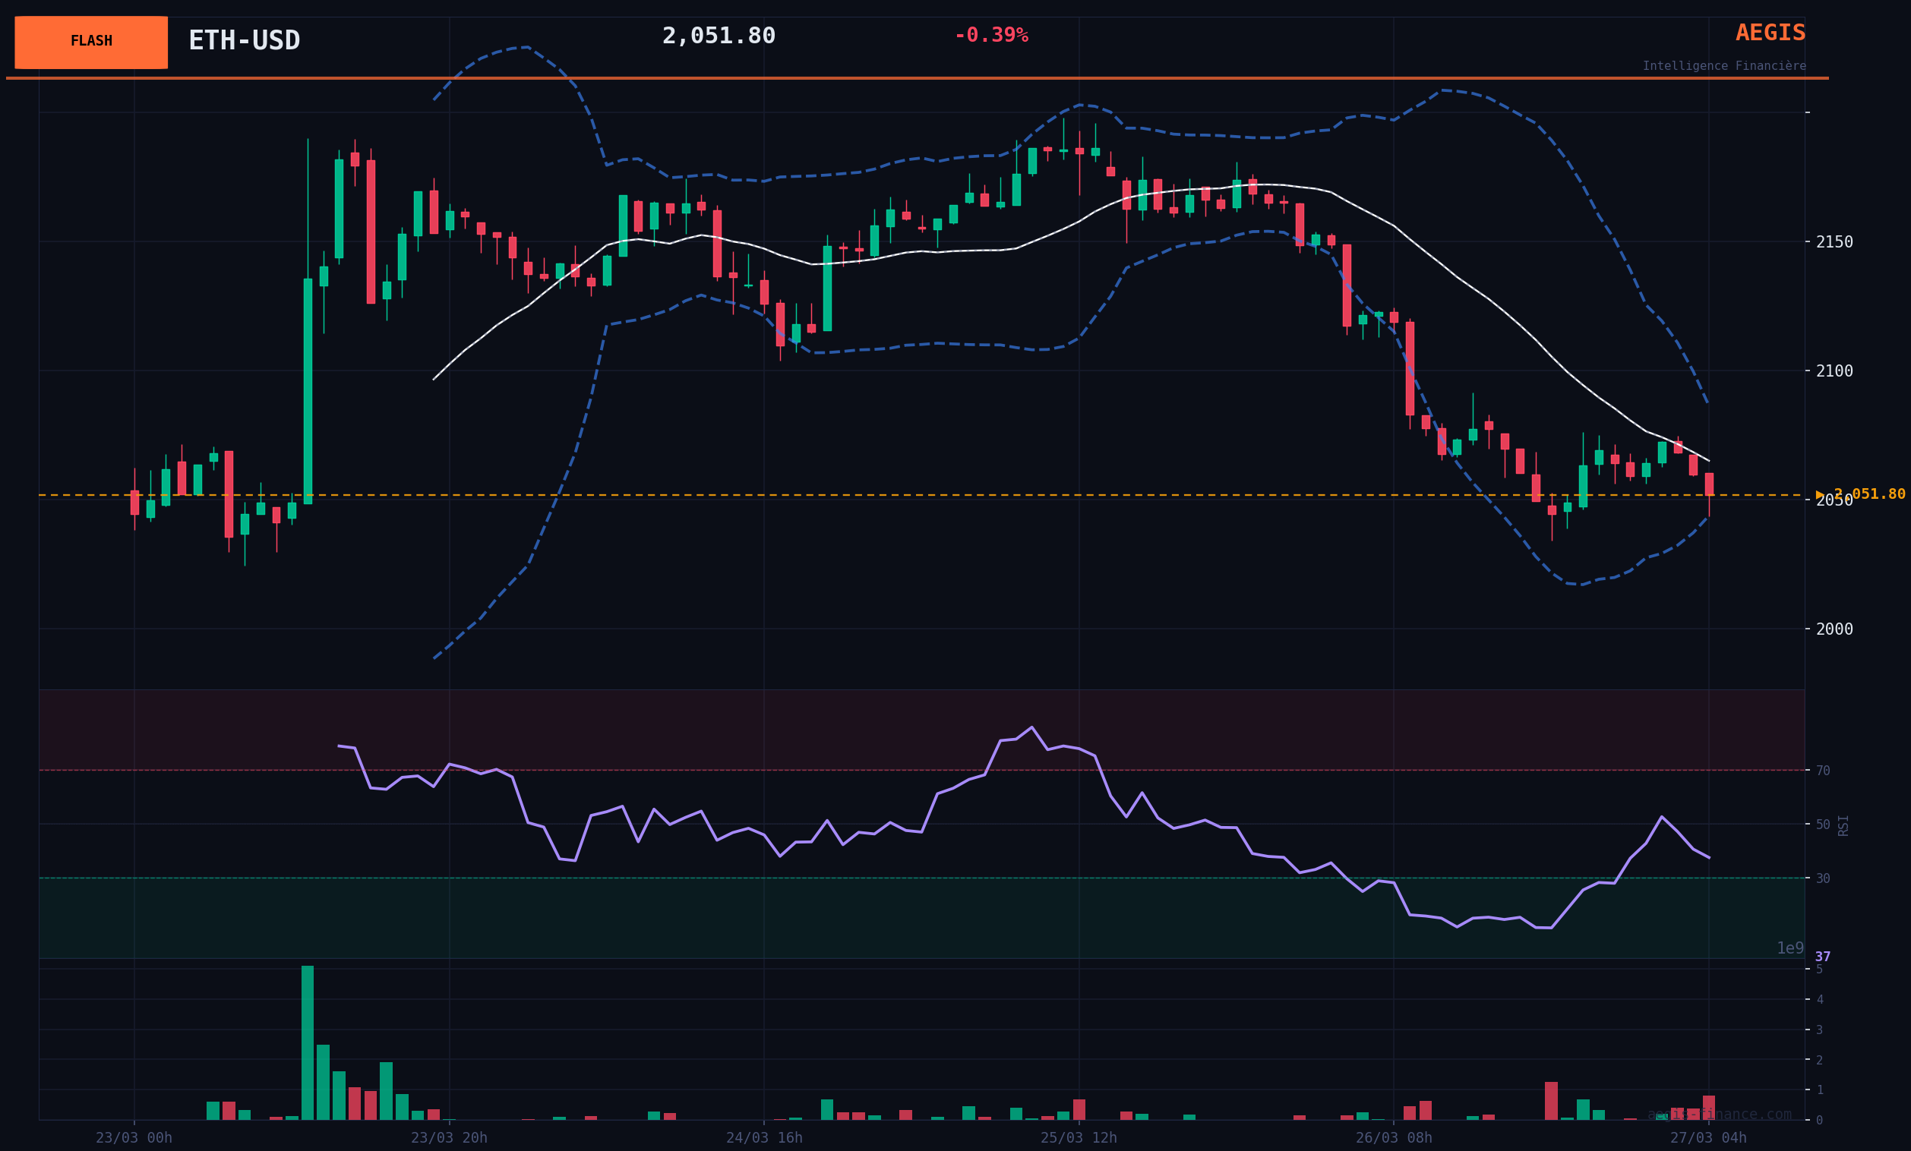Click the tallest green volume bar
The image size is (1911, 1151).
click(308, 1042)
